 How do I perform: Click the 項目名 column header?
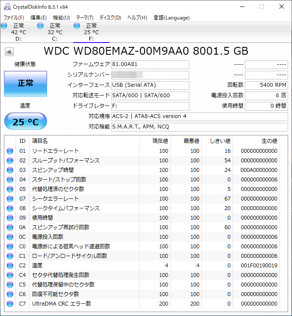point(84,141)
